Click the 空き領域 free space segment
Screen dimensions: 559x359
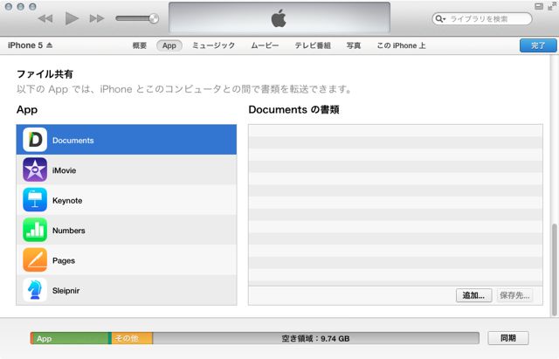[x=316, y=338]
